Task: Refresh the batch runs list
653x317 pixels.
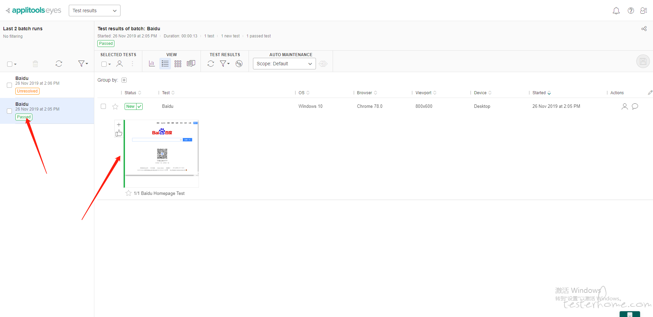Action: [59, 64]
